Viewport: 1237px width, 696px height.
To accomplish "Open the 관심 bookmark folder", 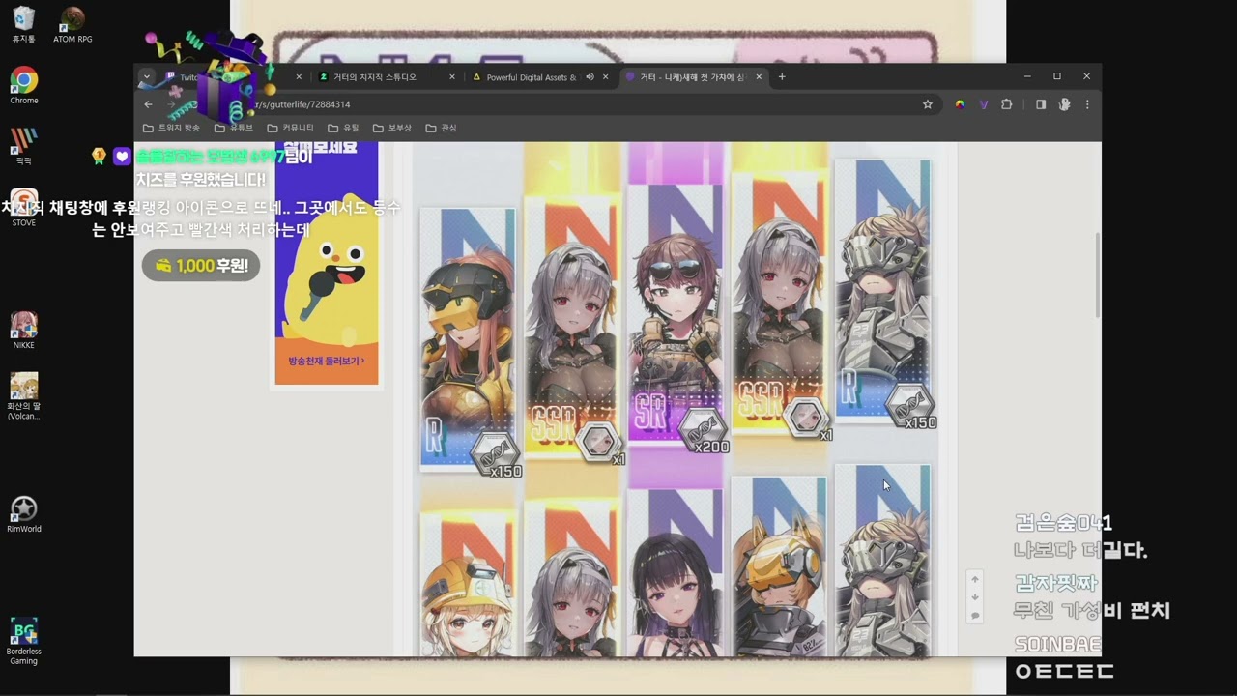I will pos(441,128).
